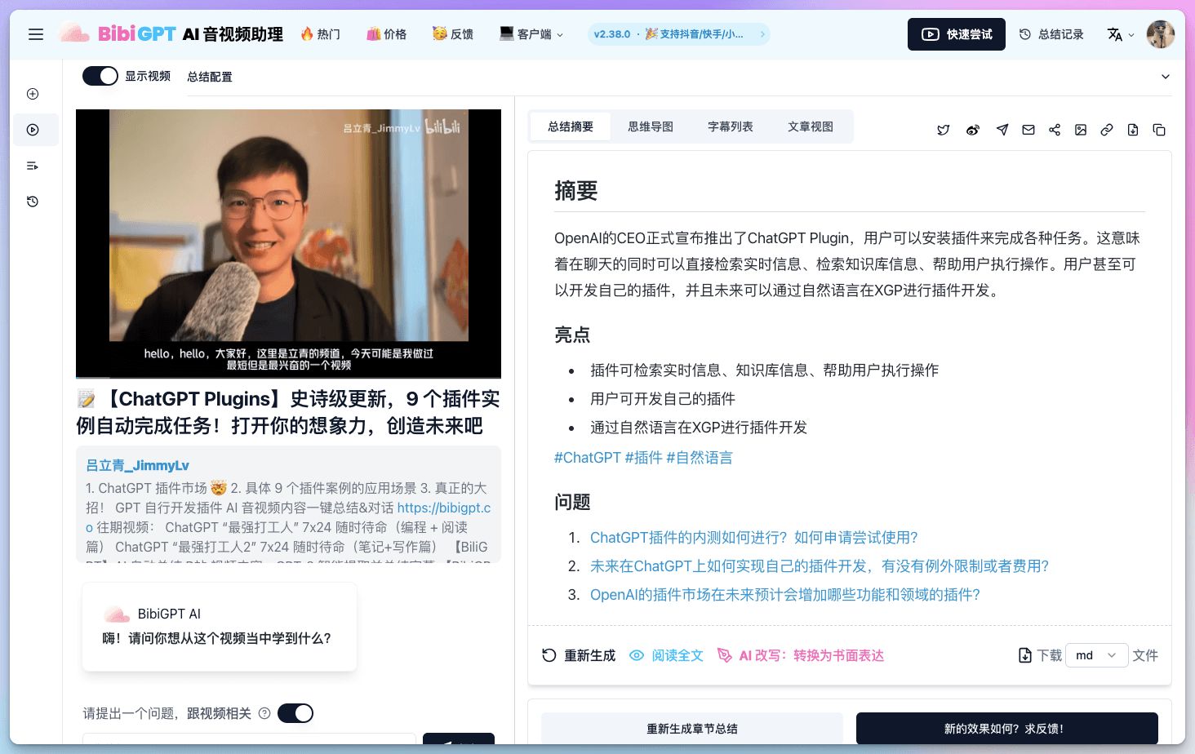1195x754 pixels.
Task: Click #自然语言 hashtag
Action: pos(700,458)
